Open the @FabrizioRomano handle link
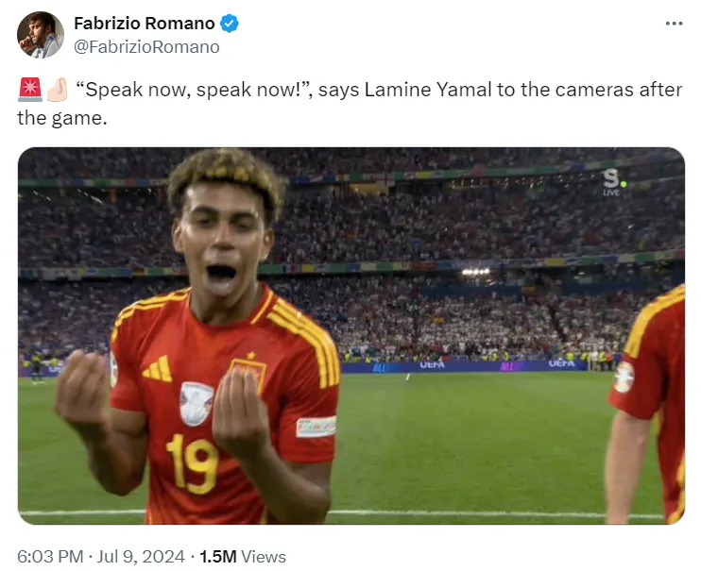 (x=146, y=47)
